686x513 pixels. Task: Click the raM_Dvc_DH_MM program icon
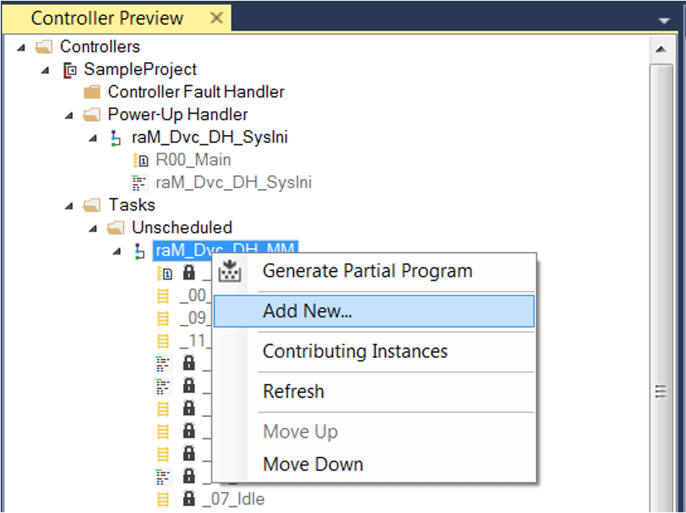[139, 251]
